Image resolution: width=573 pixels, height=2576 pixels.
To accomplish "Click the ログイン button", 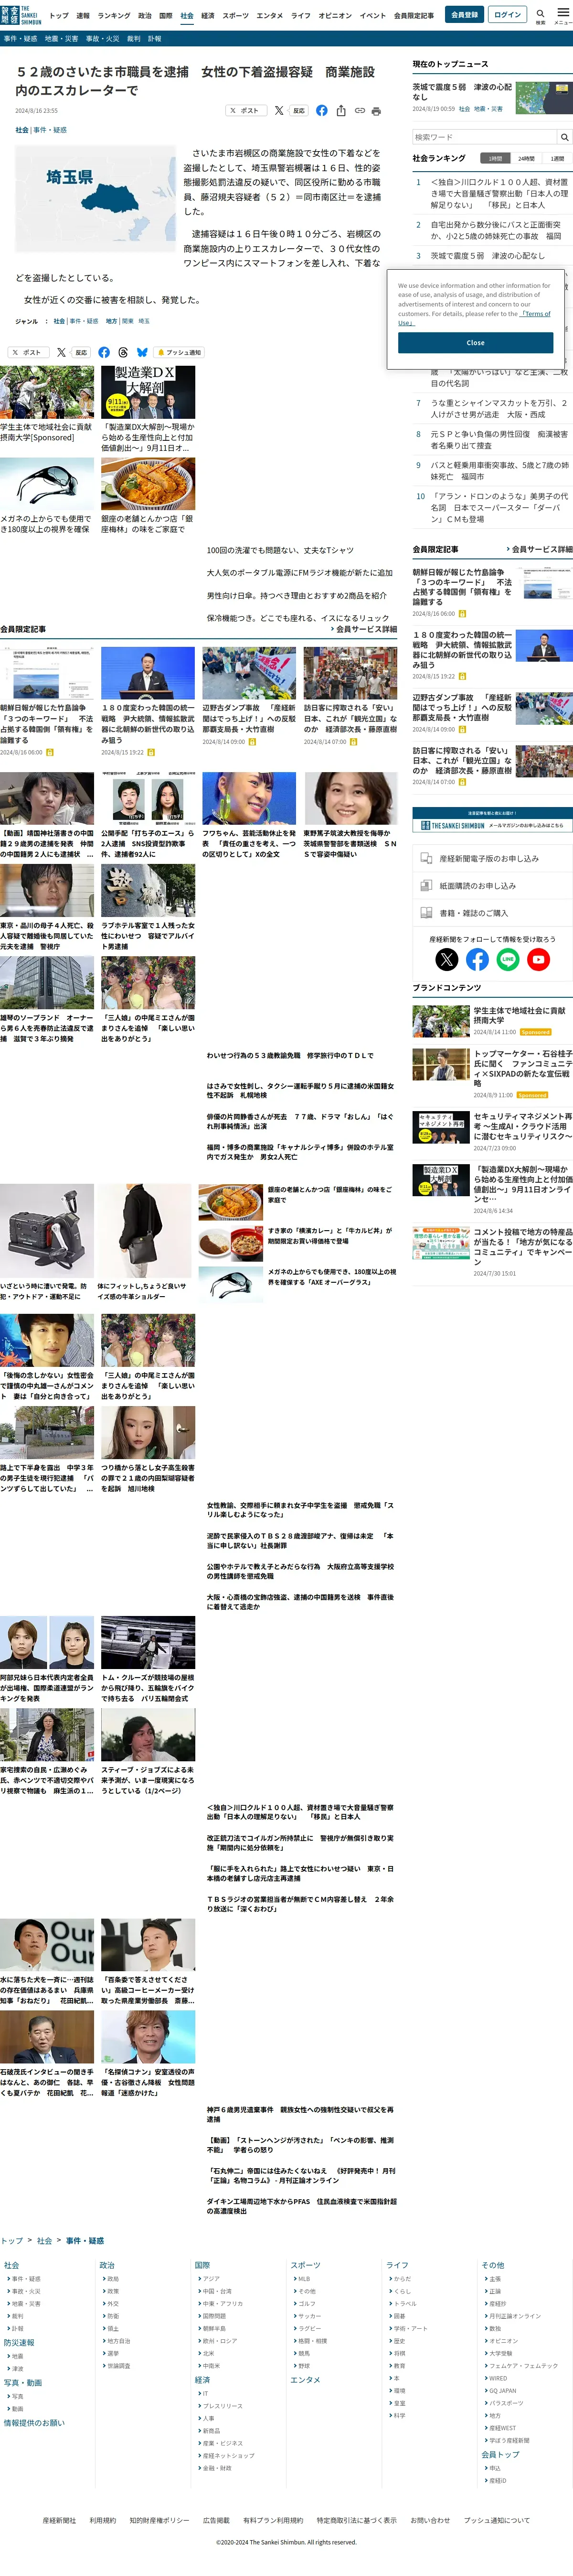I will pos(507,15).
